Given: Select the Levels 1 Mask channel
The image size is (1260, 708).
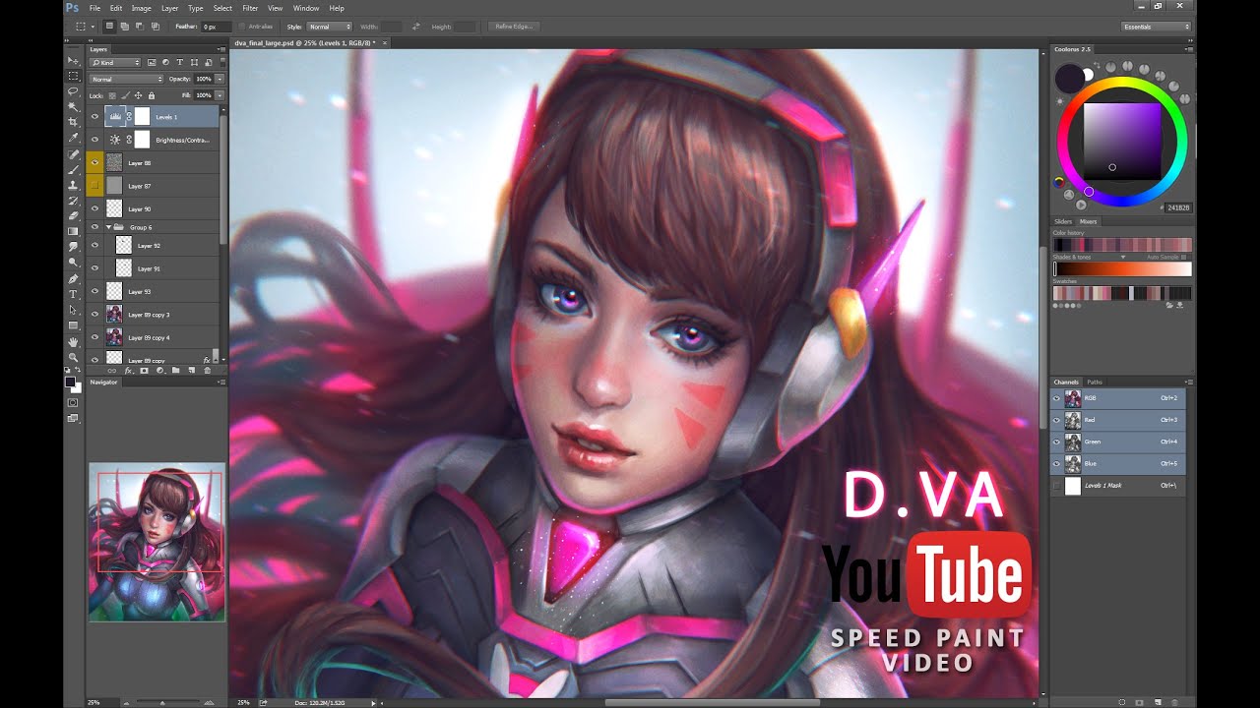Looking at the screenshot, I should coord(1118,485).
